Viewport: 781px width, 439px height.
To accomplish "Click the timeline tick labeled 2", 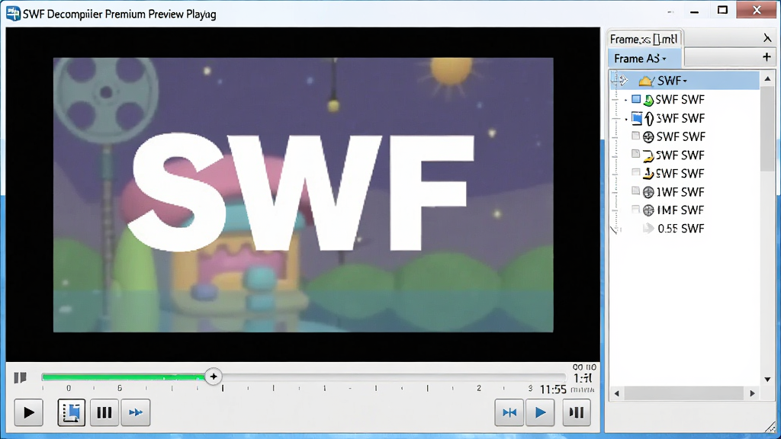I will 479,388.
